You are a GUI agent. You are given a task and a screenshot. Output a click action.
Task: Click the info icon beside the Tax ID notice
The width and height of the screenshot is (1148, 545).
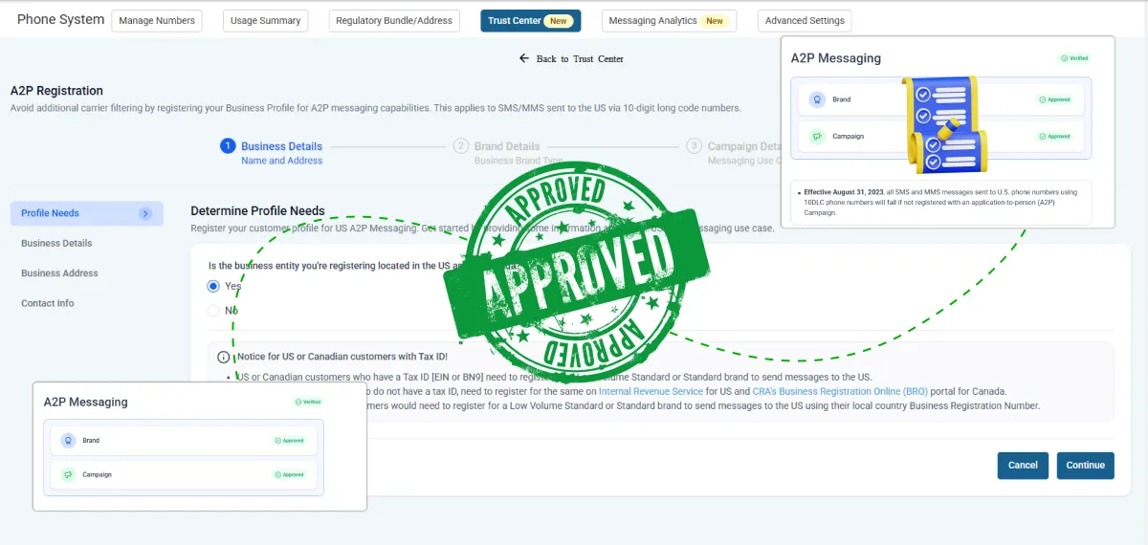[x=224, y=357]
